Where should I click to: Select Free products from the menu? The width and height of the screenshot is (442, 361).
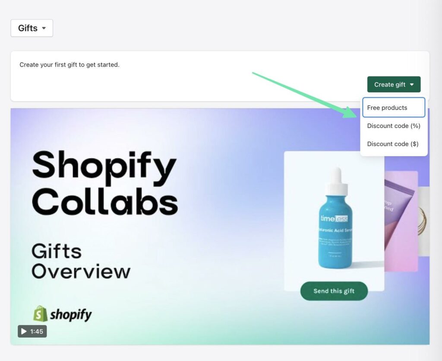394,108
